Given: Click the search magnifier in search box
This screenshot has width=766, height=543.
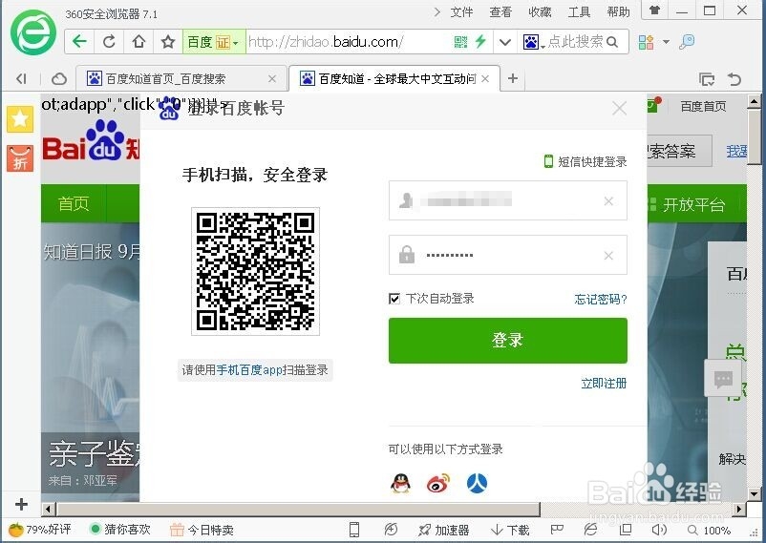Looking at the screenshot, I should [612, 43].
